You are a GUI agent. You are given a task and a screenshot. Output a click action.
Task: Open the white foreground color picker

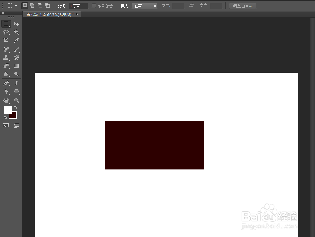tap(8, 110)
